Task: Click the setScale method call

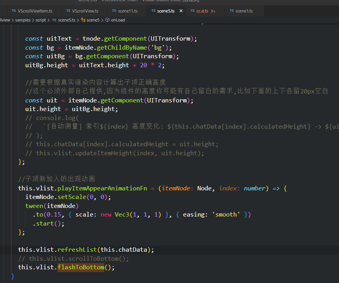Action: click(72, 197)
